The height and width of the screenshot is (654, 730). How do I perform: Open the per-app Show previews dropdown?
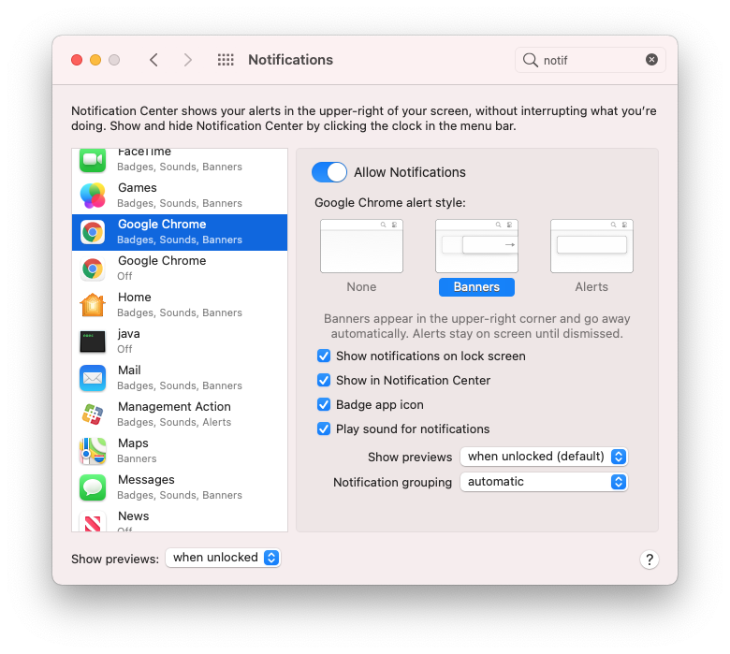544,457
